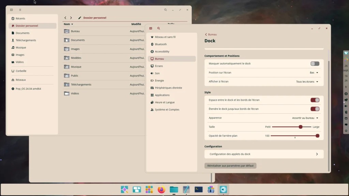Open the Files app from the dock
The image size is (349, 196).
point(174,189)
